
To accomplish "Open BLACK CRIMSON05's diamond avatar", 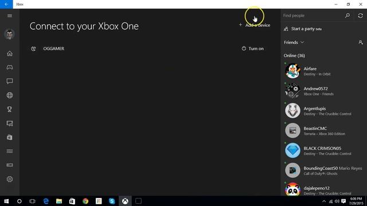I will [292, 150].
